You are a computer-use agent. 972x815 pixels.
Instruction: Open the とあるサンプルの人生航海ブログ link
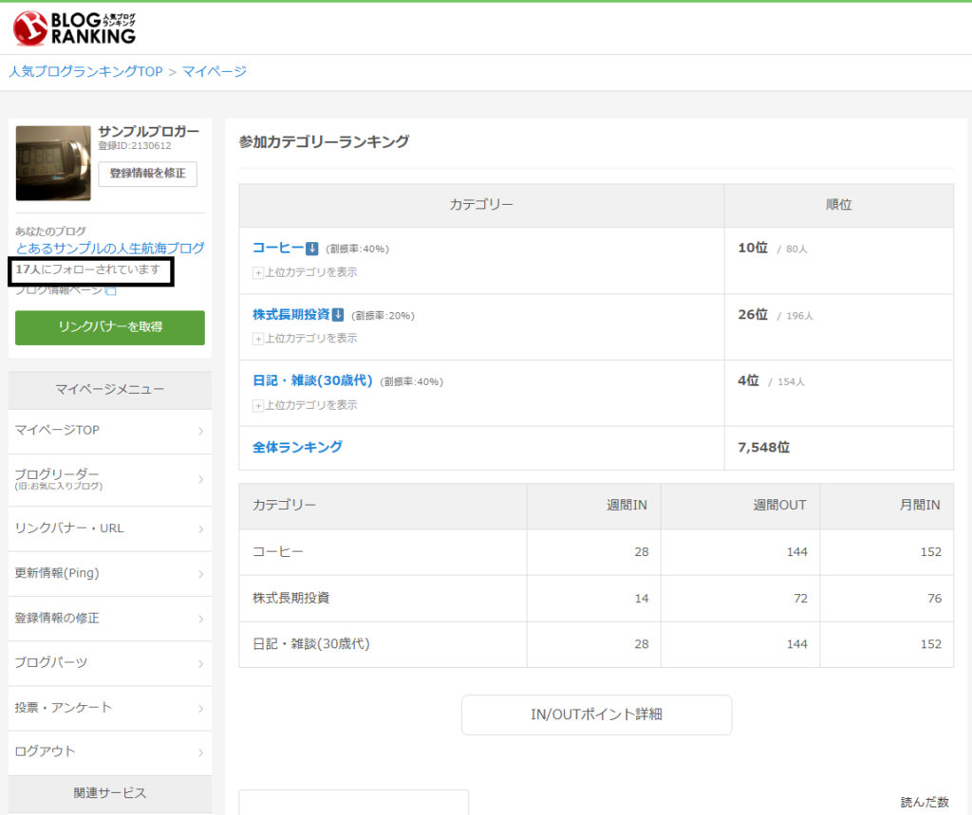(x=110, y=249)
